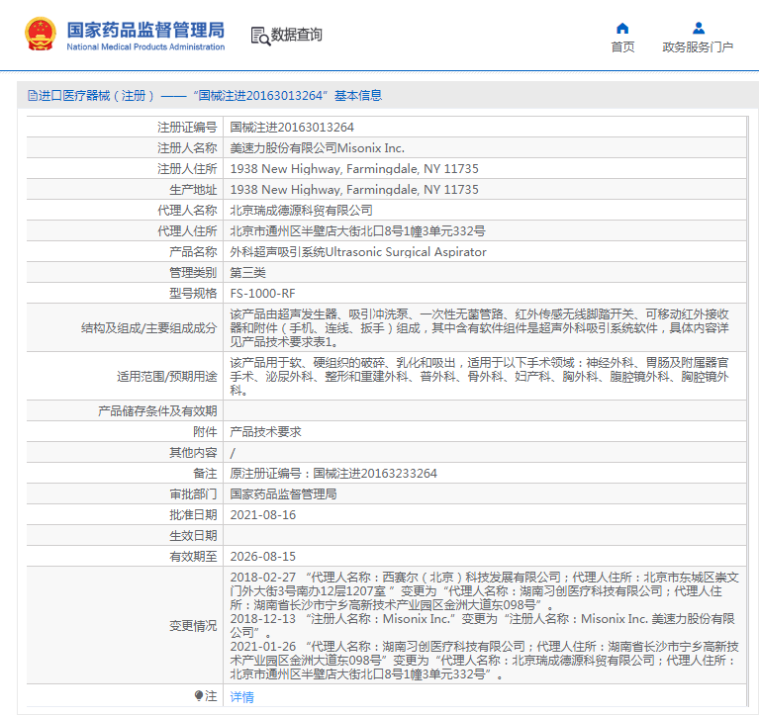This screenshot has width=759, height=716.
Task: Select the 注册人住所 address value
Action: 354,169
